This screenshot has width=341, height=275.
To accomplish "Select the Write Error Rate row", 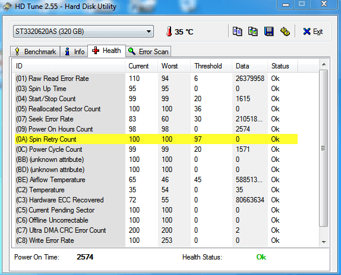I will 156,240.
